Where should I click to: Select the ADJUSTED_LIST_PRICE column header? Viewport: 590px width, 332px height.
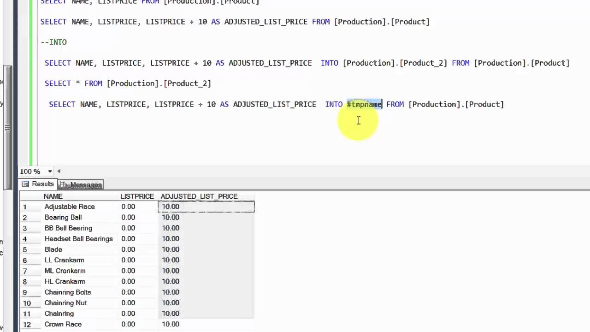(206, 196)
